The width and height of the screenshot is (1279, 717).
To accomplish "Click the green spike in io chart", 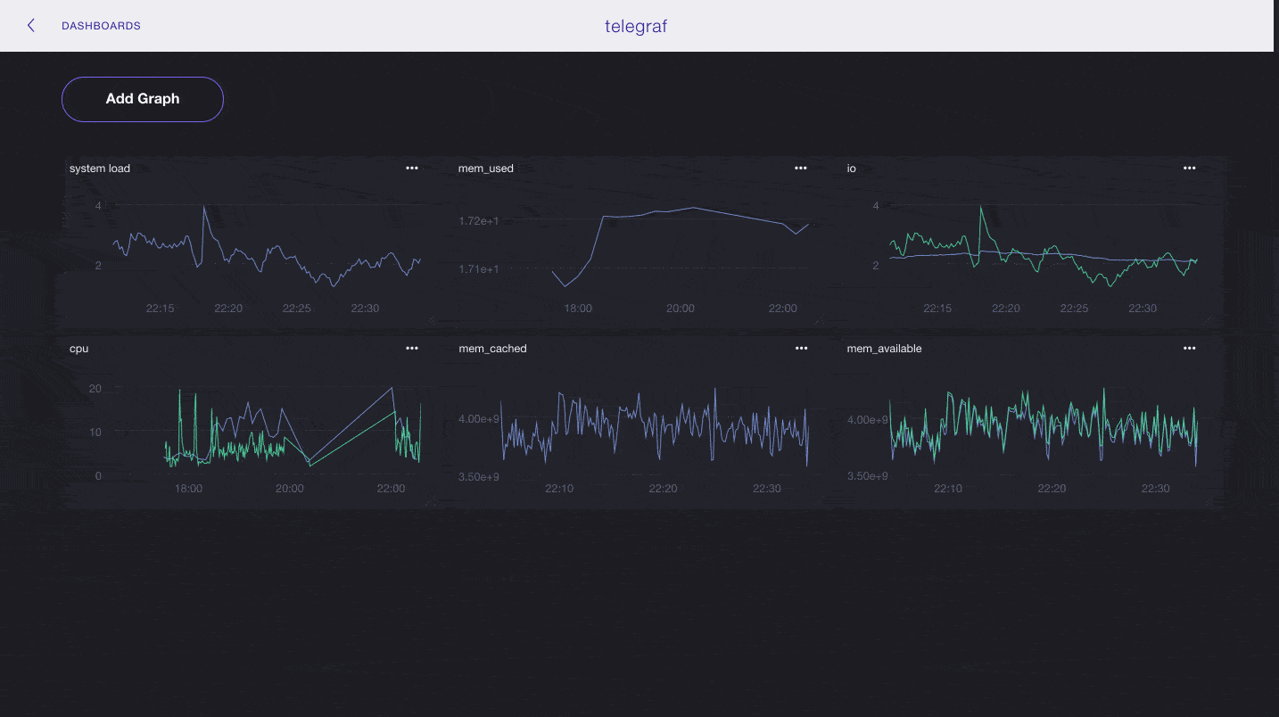I will [981, 209].
